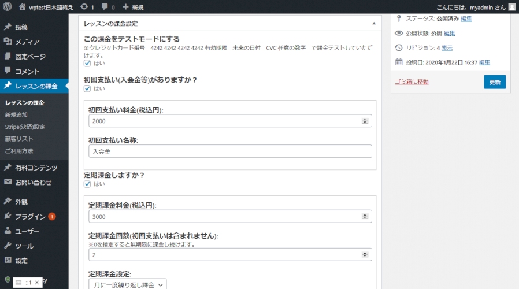Collapse the レッスンの課金設定 panel arrow
Image resolution: width=519 pixels, height=289 pixels.
(374, 24)
